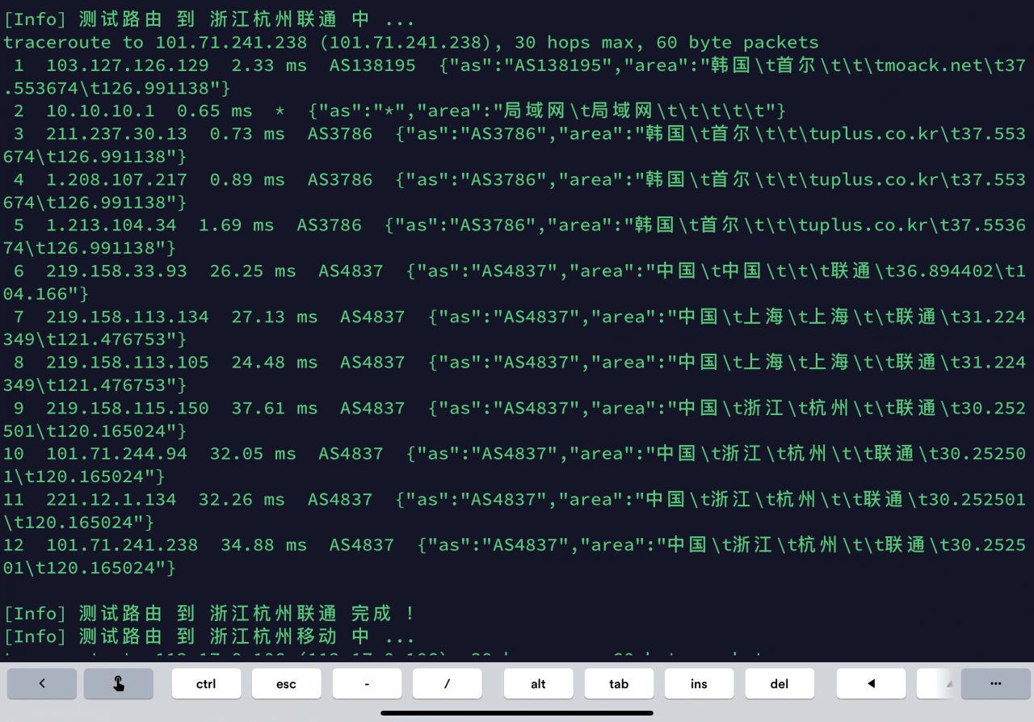1034x722 pixels.
Task: Open the more keys ellipsis menu
Action: [x=996, y=684]
